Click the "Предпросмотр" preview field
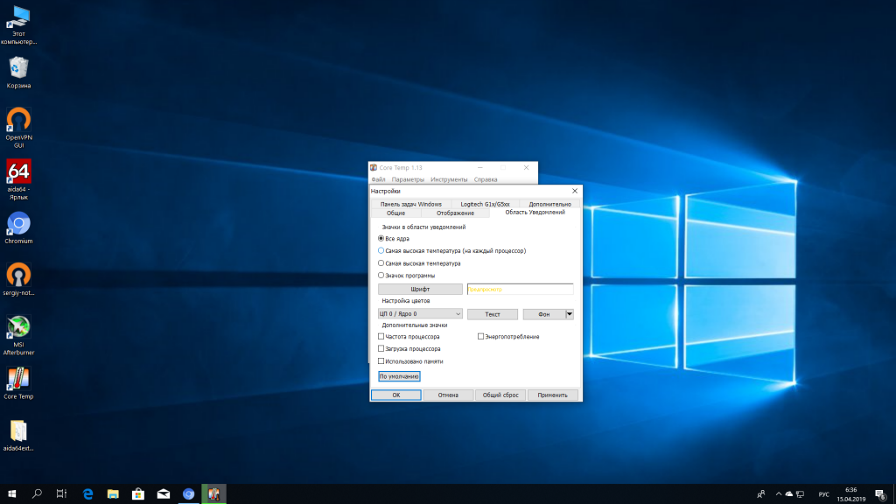The image size is (896, 504). click(x=521, y=289)
